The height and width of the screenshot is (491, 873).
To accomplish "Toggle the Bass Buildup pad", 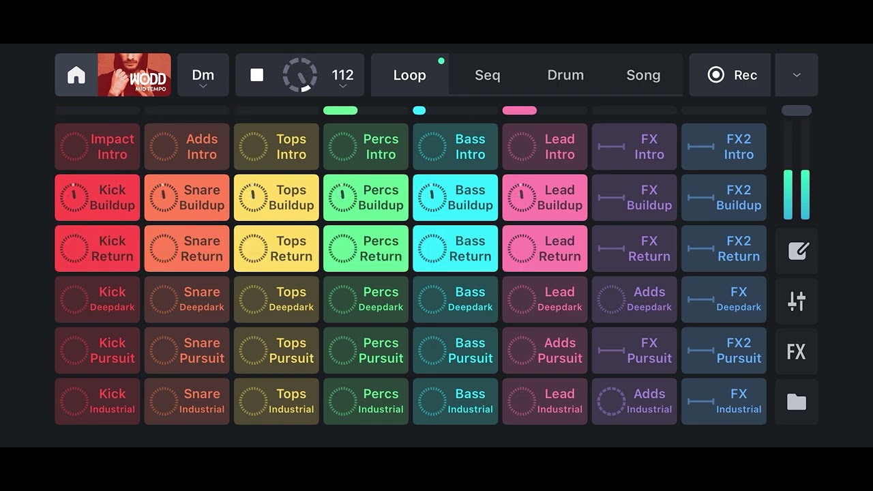I will [x=456, y=198].
